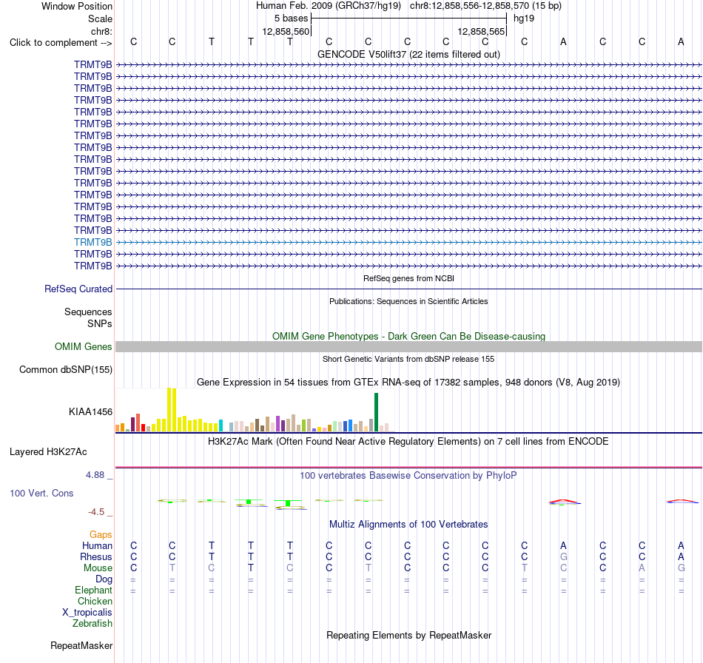The image size is (703, 663).
Task: Click the 'Click to complement -->' label
Action: tap(61, 43)
